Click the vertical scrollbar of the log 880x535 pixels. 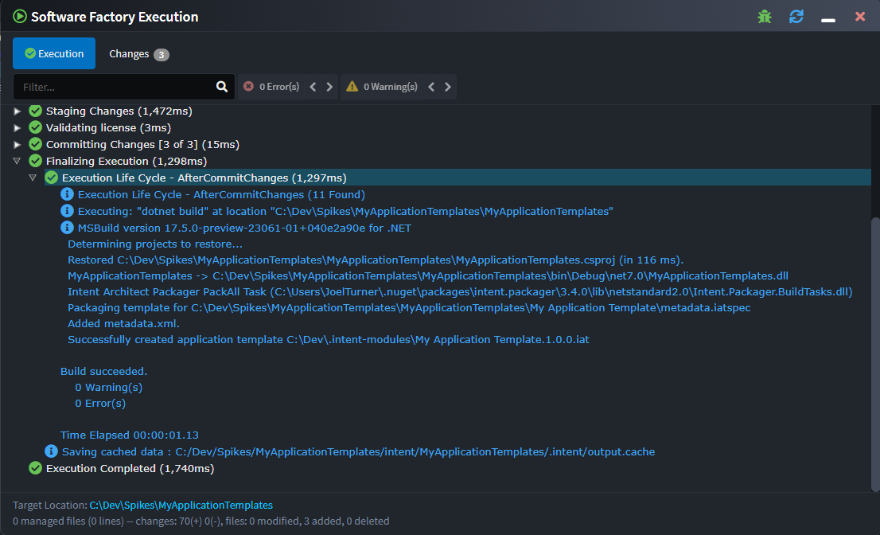(x=875, y=353)
